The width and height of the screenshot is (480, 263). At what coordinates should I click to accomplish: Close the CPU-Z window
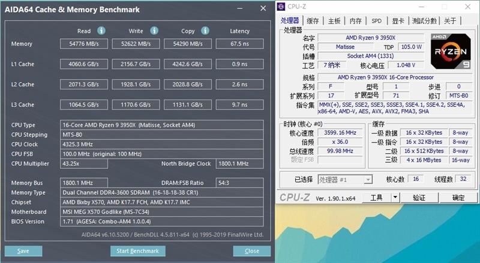tap(468, 7)
